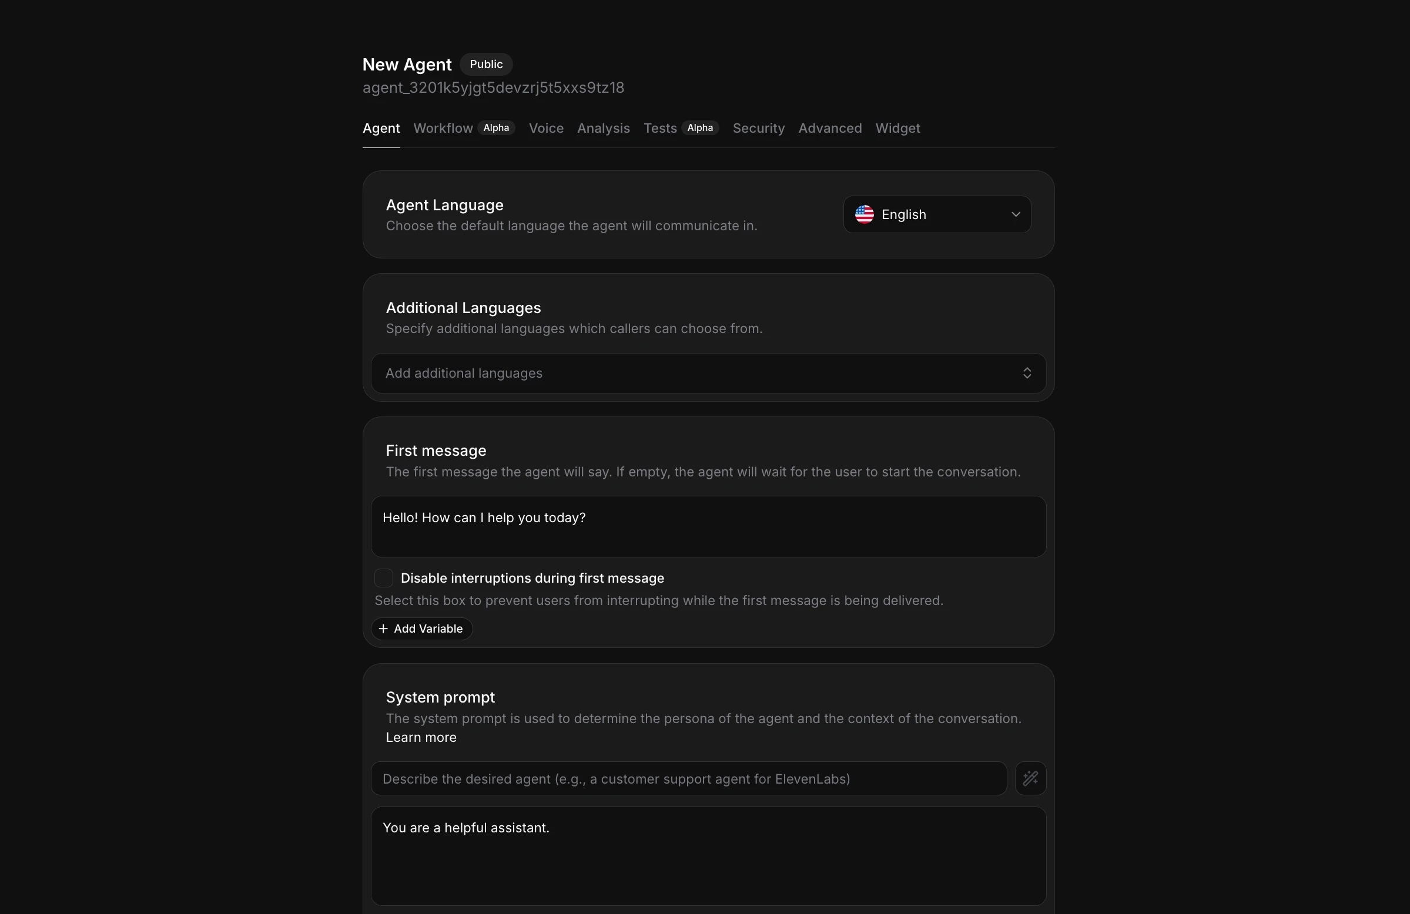The width and height of the screenshot is (1410, 914).
Task: Open the Learn more link
Action: click(x=421, y=738)
